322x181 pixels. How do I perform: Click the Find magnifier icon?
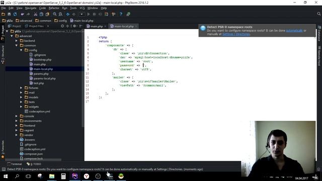point(55,14)
